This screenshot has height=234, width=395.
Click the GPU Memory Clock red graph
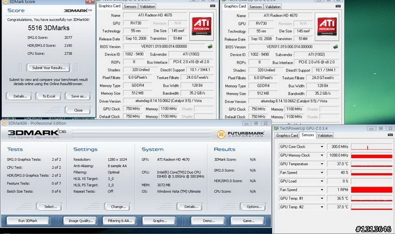372,156
